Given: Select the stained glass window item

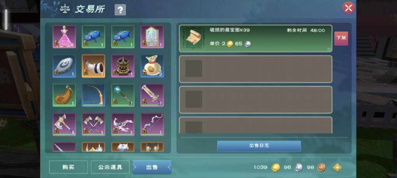Looking at the screenshot, I should coord(152,36).
